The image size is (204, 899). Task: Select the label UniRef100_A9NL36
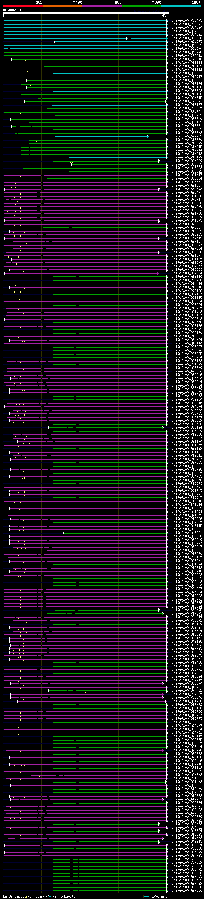click(187, 891)
